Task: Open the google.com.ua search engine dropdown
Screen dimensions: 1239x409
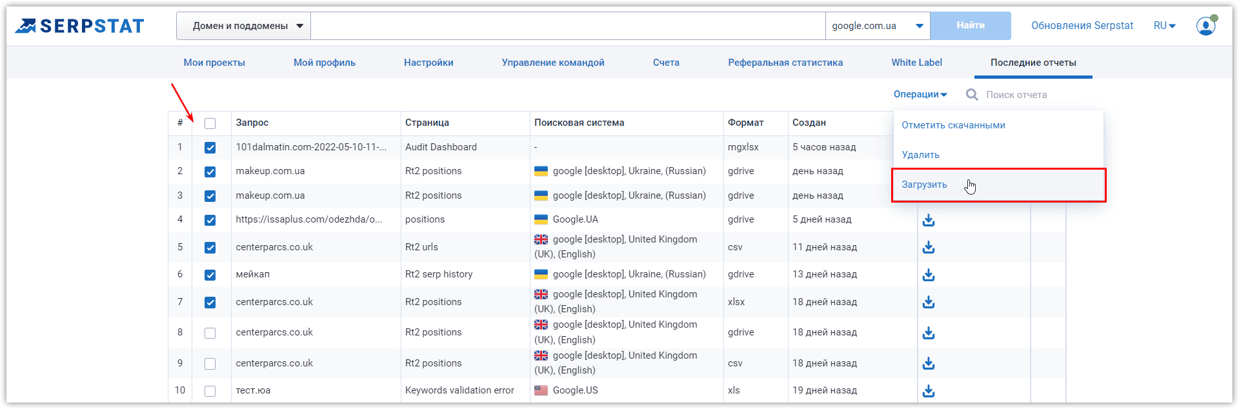Action: click(x=878, y=26)
